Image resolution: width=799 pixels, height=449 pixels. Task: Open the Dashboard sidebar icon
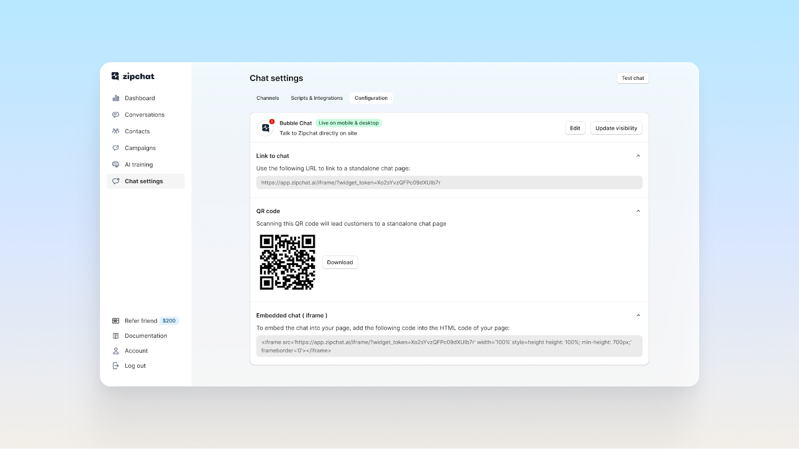pos(116,98)
